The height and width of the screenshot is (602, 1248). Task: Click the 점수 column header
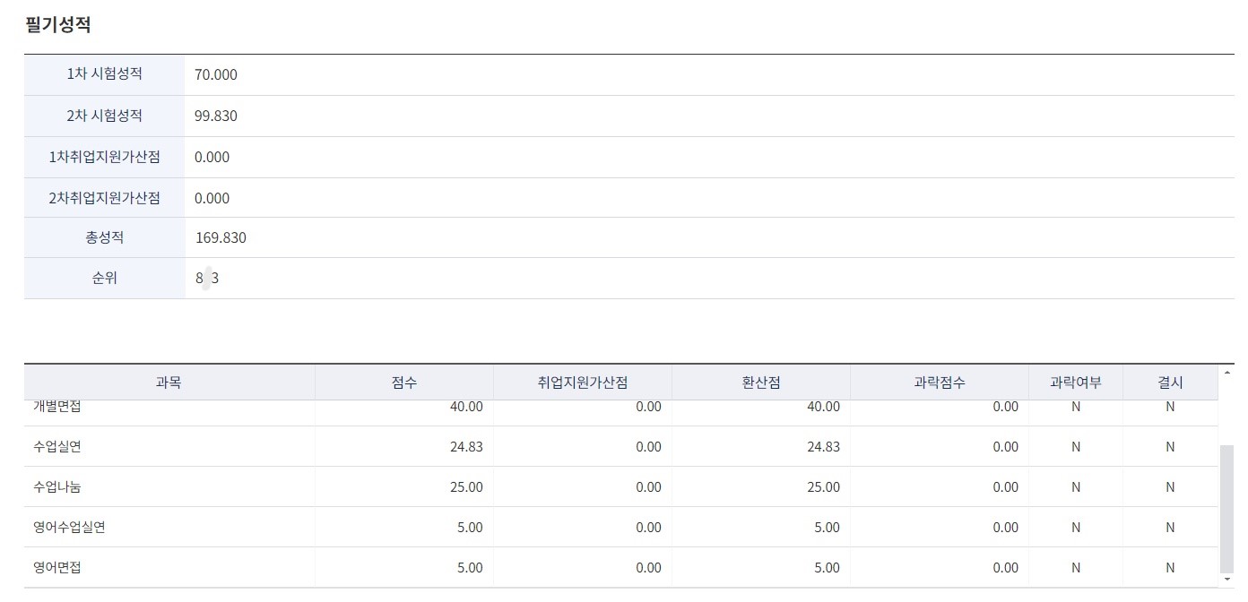point(403,383)
